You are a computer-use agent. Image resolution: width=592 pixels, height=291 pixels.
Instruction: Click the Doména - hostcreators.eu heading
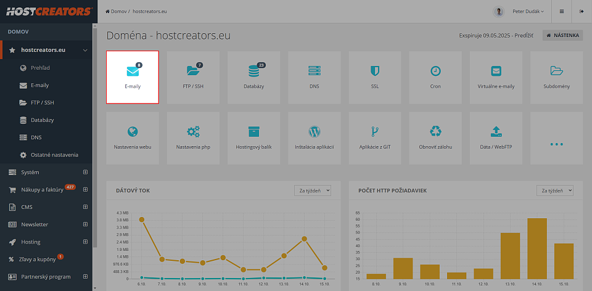[x=168, y=36]
